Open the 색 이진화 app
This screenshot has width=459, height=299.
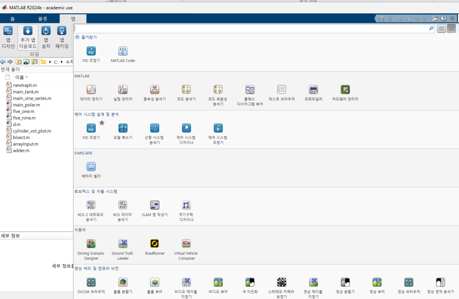pos(250,286)
